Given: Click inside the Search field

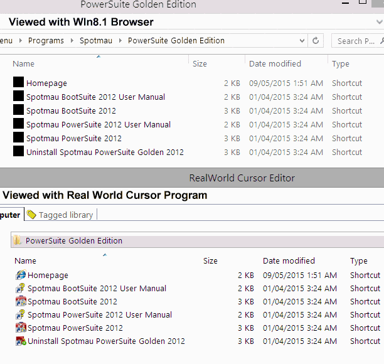Looking at the screenshot, I should click(x=353, y=41).
